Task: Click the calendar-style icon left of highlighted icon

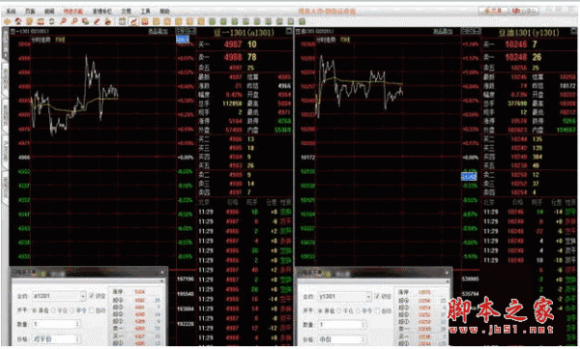Action: point(123,21)
